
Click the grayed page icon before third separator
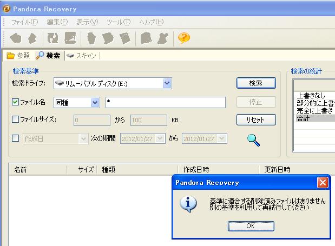(125, 38)
